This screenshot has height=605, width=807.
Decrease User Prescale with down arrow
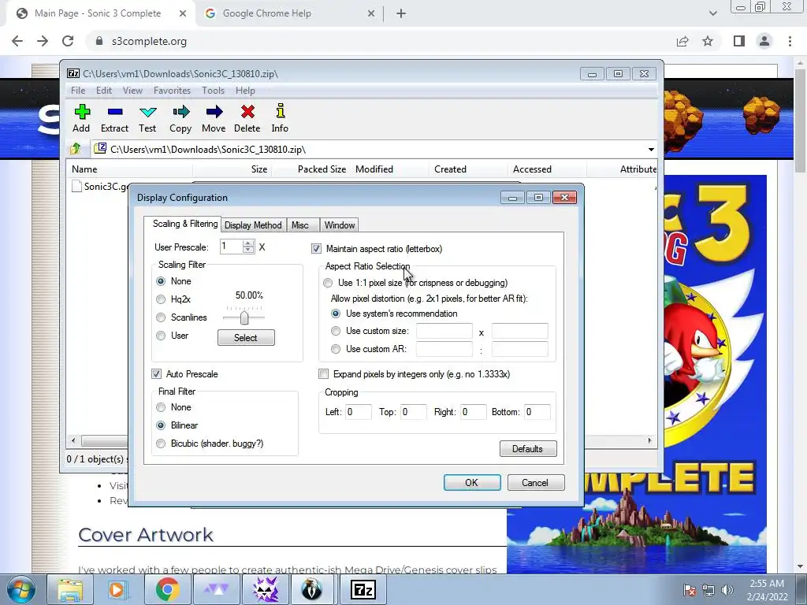248,250
